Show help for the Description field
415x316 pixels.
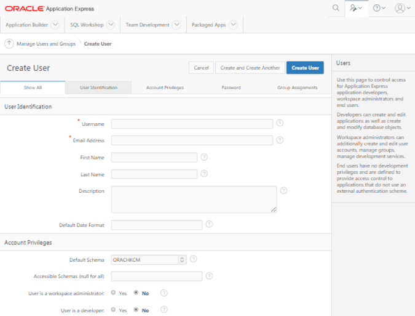283,190
